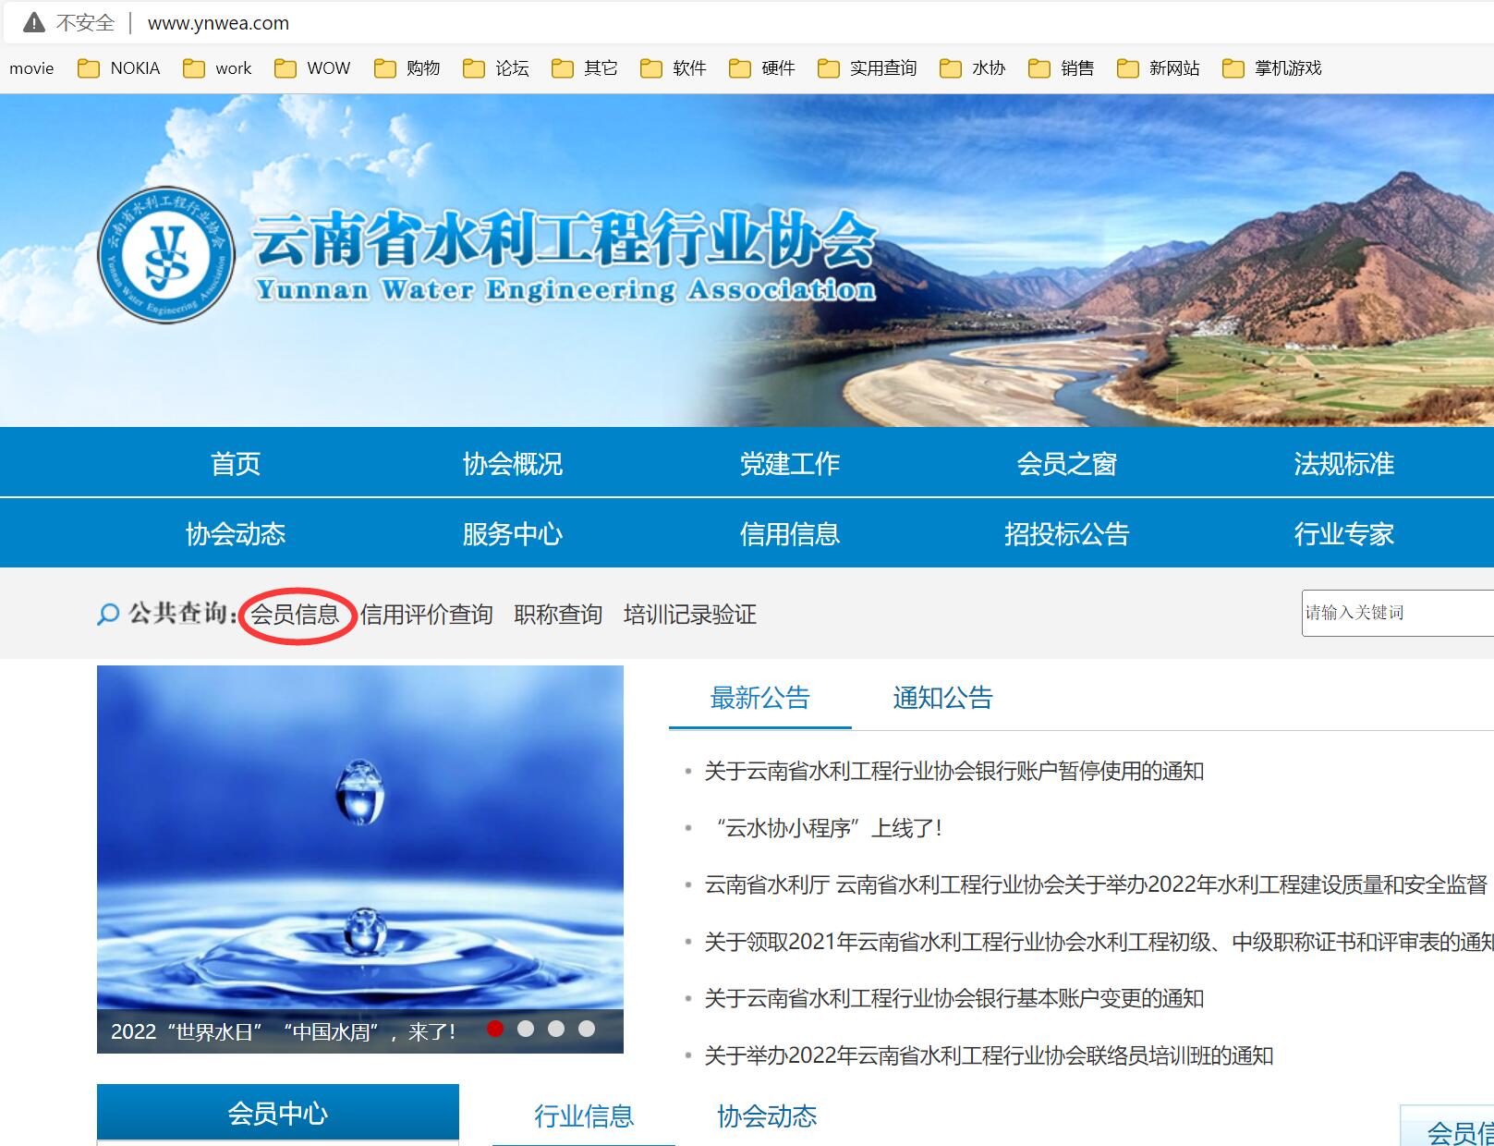Switch to the 通知公告 tab
The image size is (1494, 1146).
[942, 698]
